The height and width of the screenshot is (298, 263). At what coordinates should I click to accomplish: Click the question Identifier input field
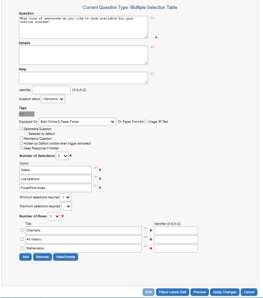click(51, 90)
